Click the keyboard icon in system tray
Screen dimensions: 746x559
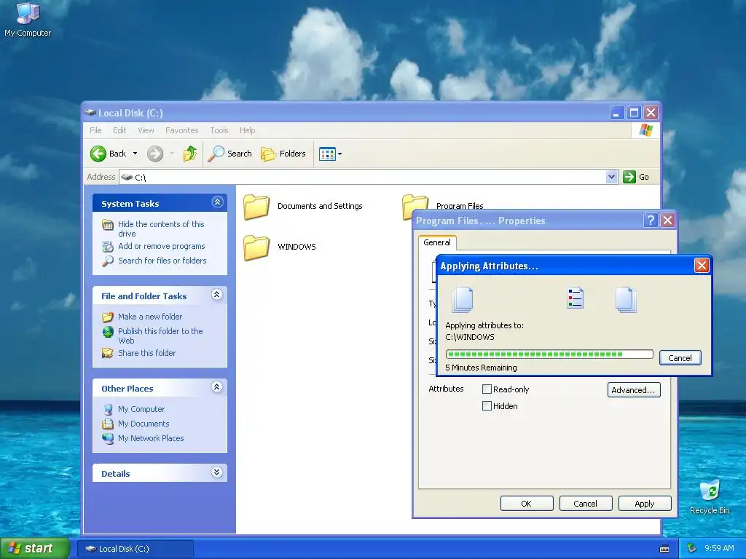coord(664,549)
